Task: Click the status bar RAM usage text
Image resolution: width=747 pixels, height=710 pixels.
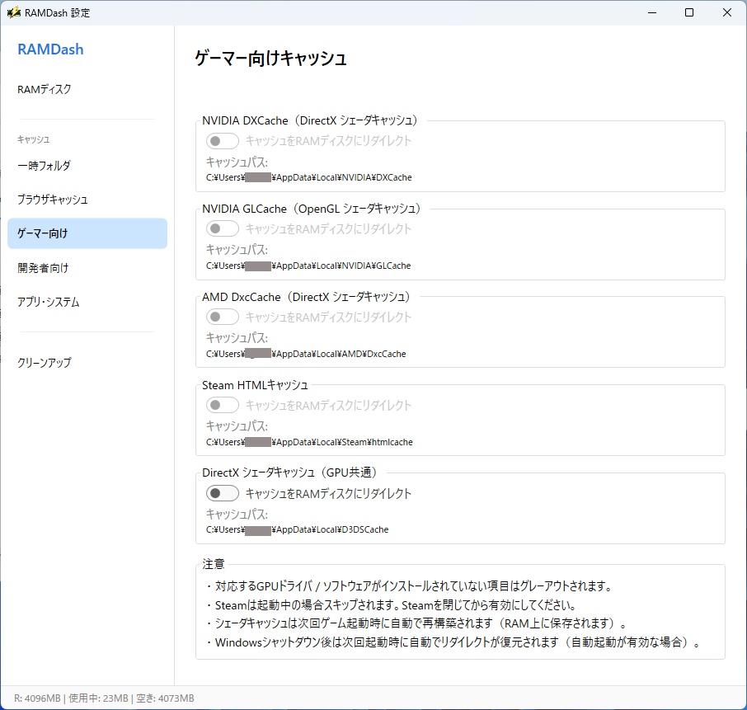Action: (104, 698)
